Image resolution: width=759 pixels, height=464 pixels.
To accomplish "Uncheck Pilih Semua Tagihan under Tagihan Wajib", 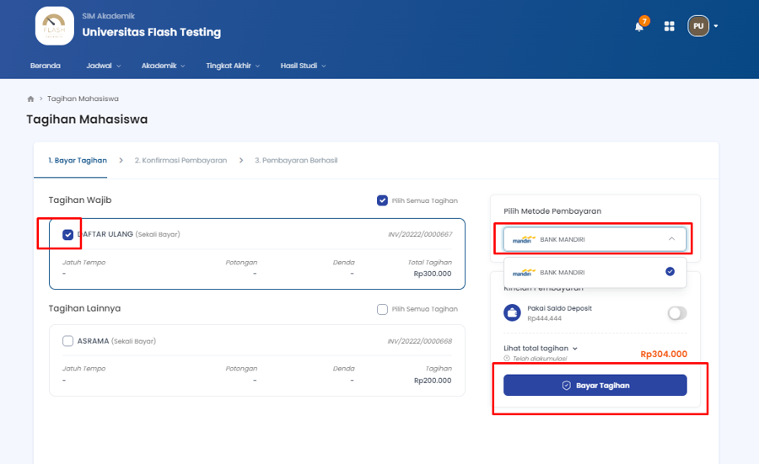I will (382, 200).
